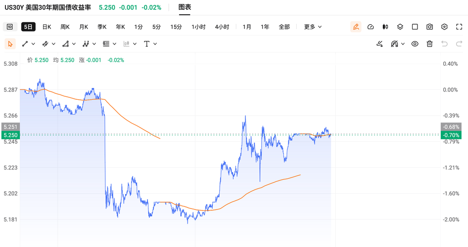Viewport: 468px width, 247px height.
Task: Expand the line drawing tool dropdown
Action: click(x=33, y=44)
